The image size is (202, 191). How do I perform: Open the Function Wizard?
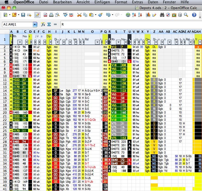43,24
